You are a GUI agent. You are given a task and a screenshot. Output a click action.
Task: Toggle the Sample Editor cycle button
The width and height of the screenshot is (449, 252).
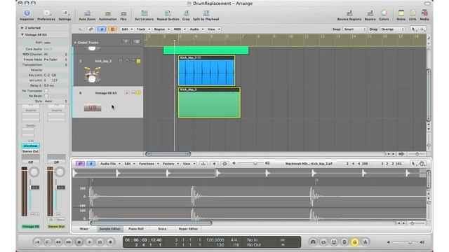(224, 164)
